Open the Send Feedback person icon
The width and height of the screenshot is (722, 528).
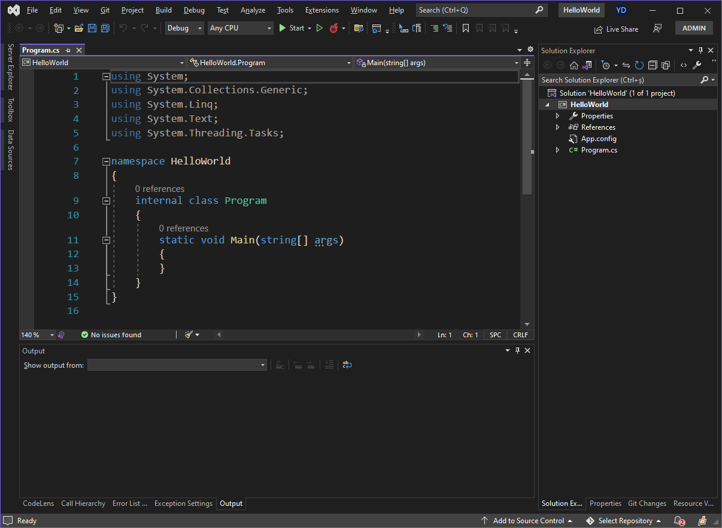pos(657,29)
